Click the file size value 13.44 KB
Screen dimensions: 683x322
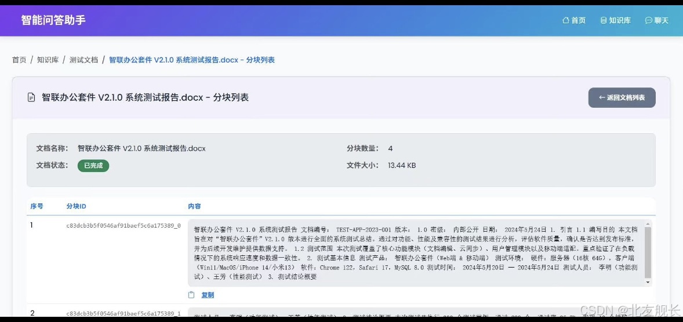pos(402,166)
